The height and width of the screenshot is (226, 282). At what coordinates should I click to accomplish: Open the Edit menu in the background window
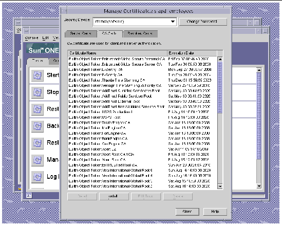[45, 38]
